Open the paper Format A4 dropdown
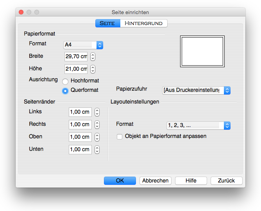The height and width of the screenshot is (211, 261). point(83,45)
